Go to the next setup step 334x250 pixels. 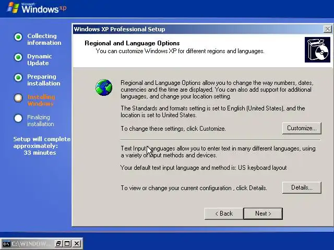tap(263, 214)
